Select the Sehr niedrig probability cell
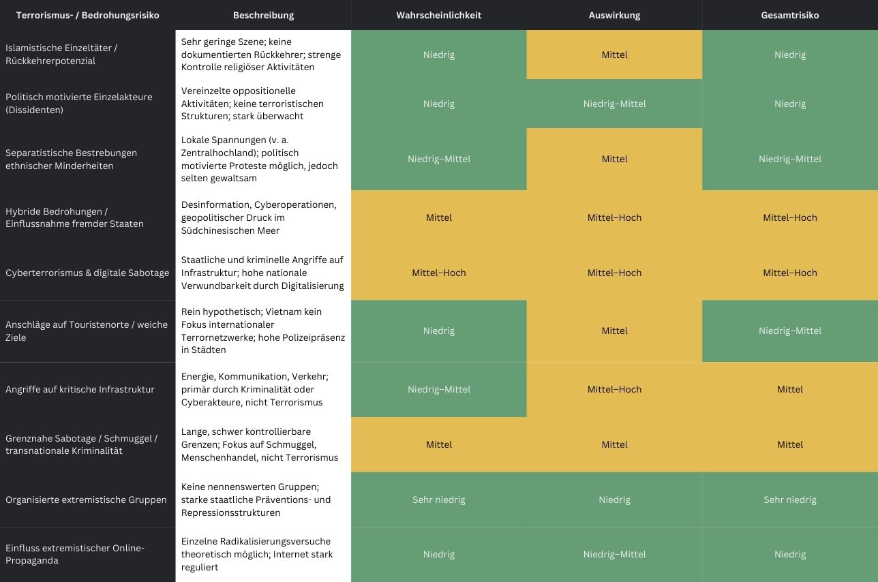Viewport: 878px width, 582px height. click(x=438, y=500)
